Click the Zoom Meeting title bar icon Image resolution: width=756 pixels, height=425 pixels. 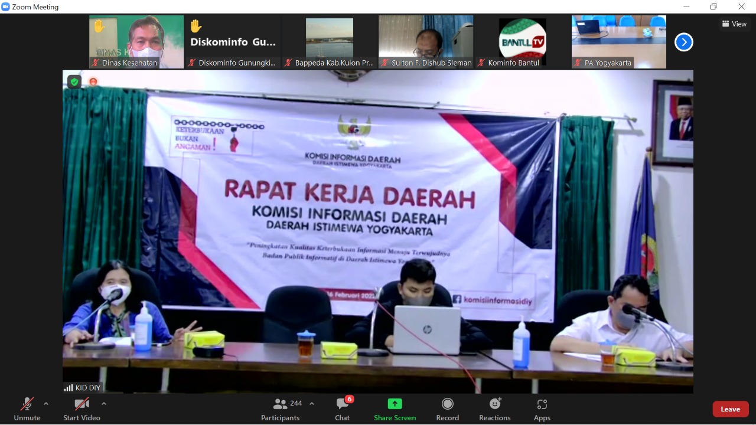point(6,6)
